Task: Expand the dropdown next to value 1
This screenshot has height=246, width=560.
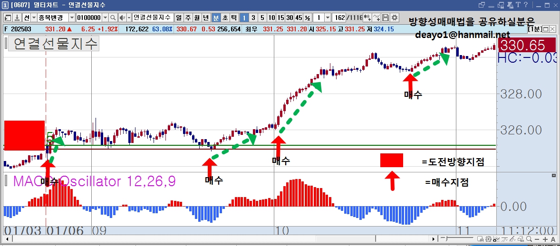Action: click(328, 18)
